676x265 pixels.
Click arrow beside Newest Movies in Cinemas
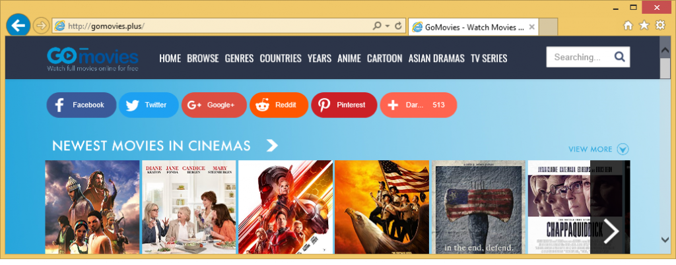tap(272, 146)
